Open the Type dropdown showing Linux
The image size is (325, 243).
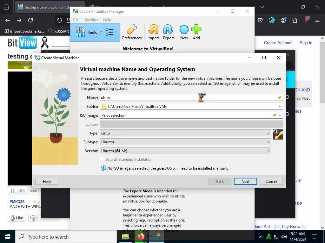pos(185,133)
